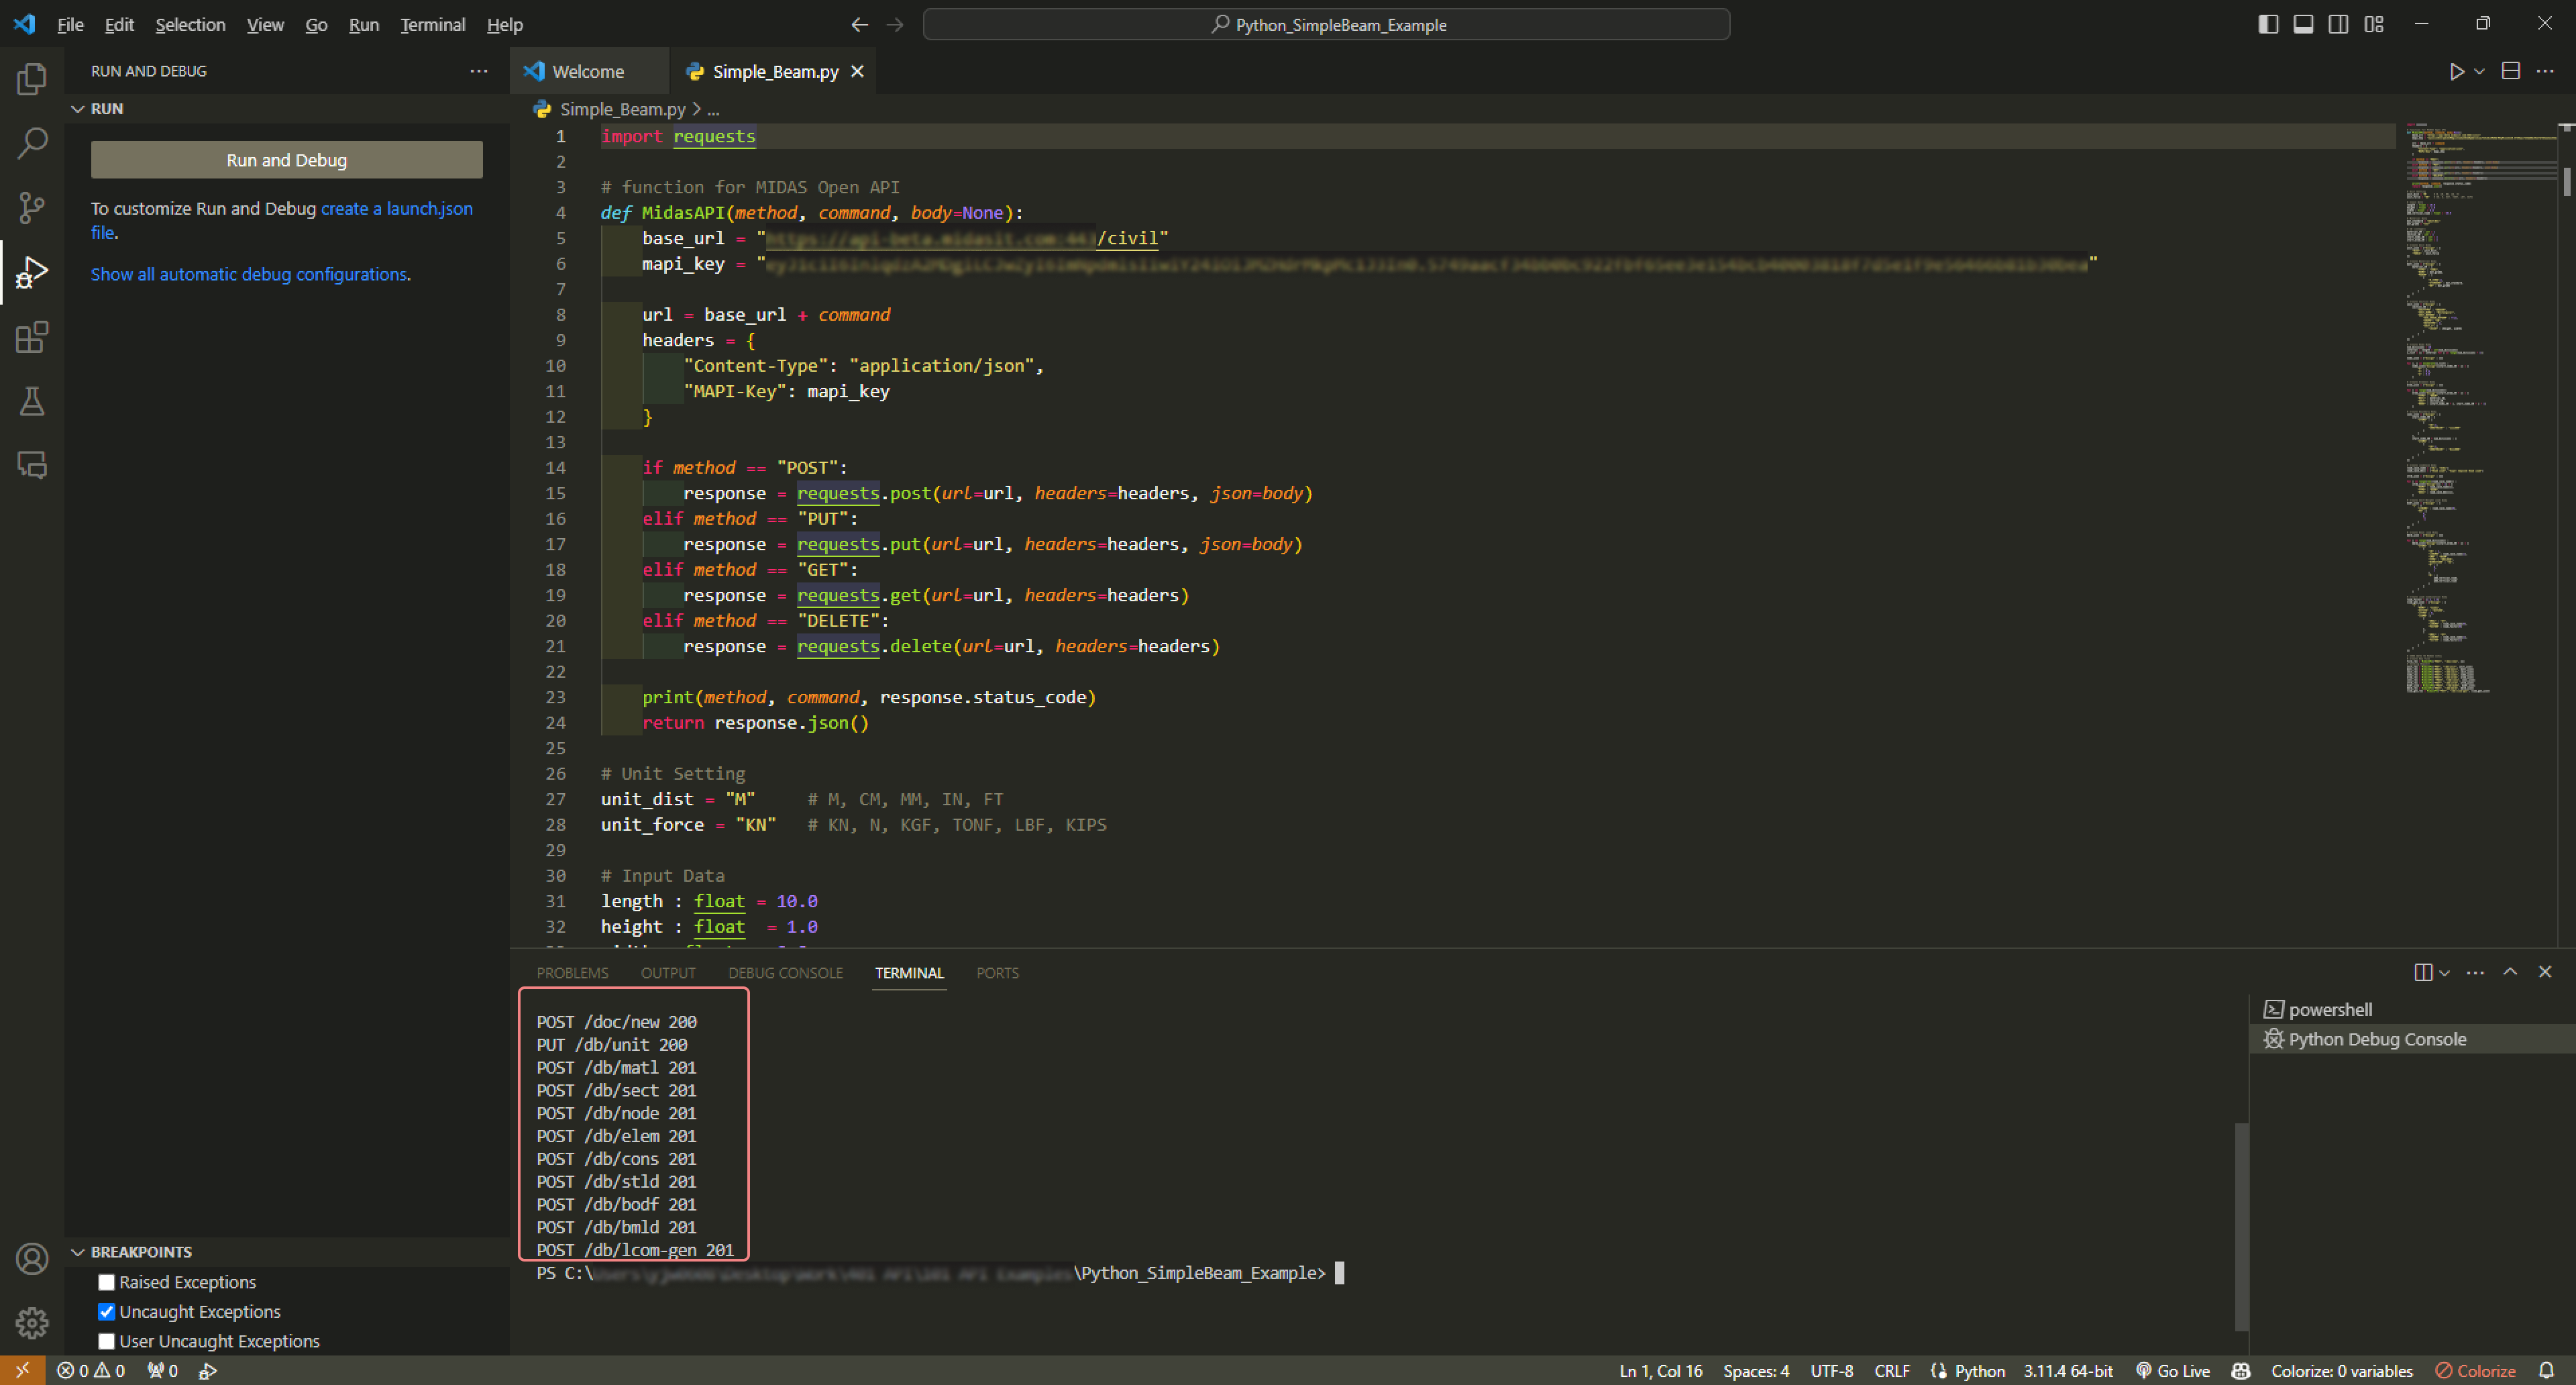
Task: Open terminal panel More Actions ellipsis
Action: 2475,972
